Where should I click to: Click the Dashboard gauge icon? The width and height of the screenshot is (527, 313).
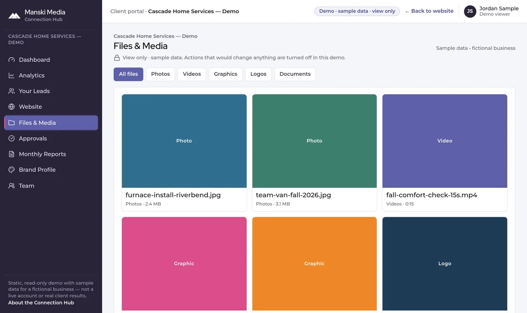click(12, 60)
